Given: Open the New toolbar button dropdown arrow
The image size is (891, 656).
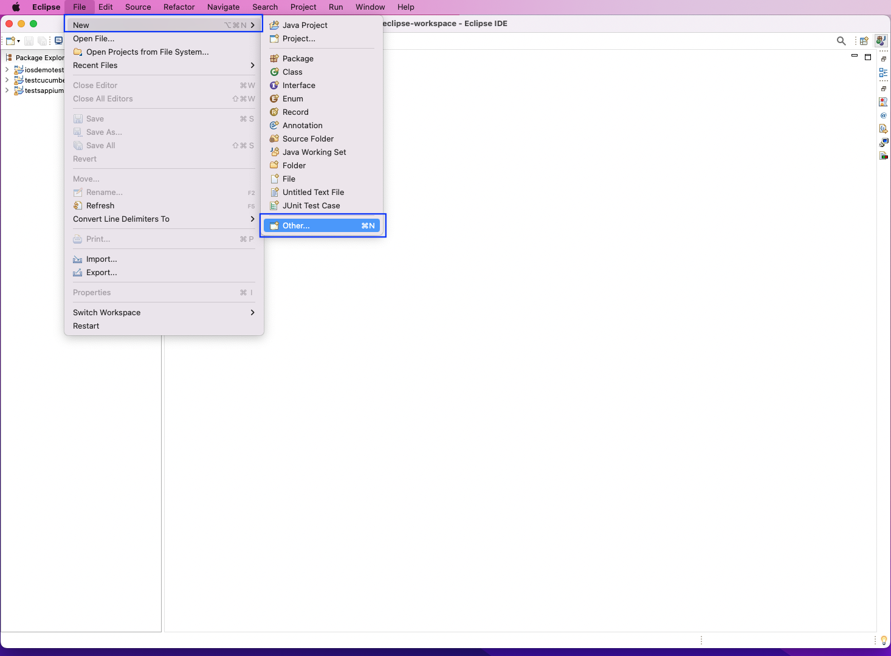Looking at the screenshot, I should 18,41.
